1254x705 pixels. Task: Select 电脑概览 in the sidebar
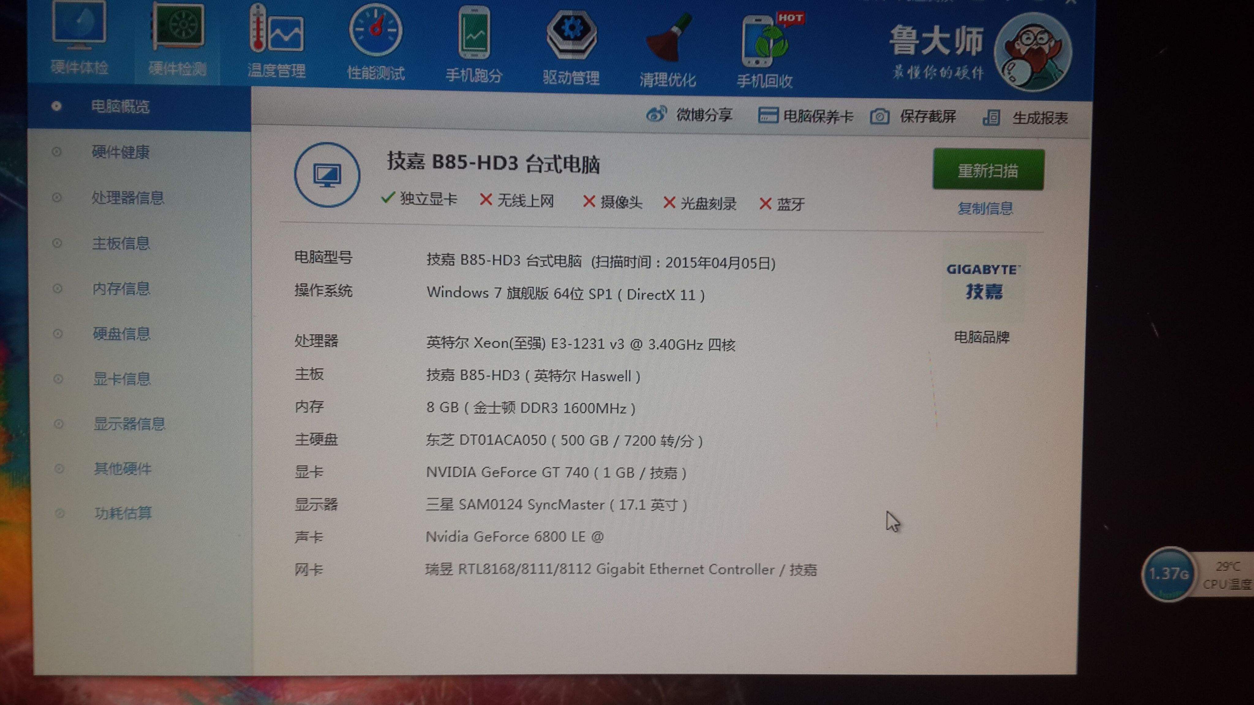click(x=139, y=107)
